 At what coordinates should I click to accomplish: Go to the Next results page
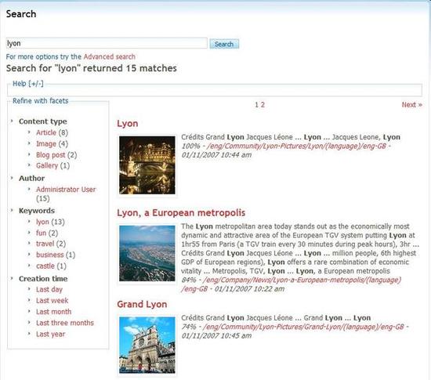(411, 105)
